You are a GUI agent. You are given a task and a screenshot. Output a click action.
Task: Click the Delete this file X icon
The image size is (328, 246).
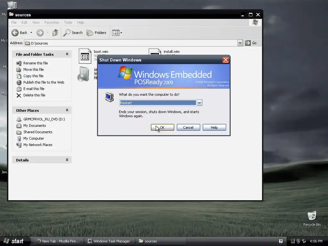point(19,95)
